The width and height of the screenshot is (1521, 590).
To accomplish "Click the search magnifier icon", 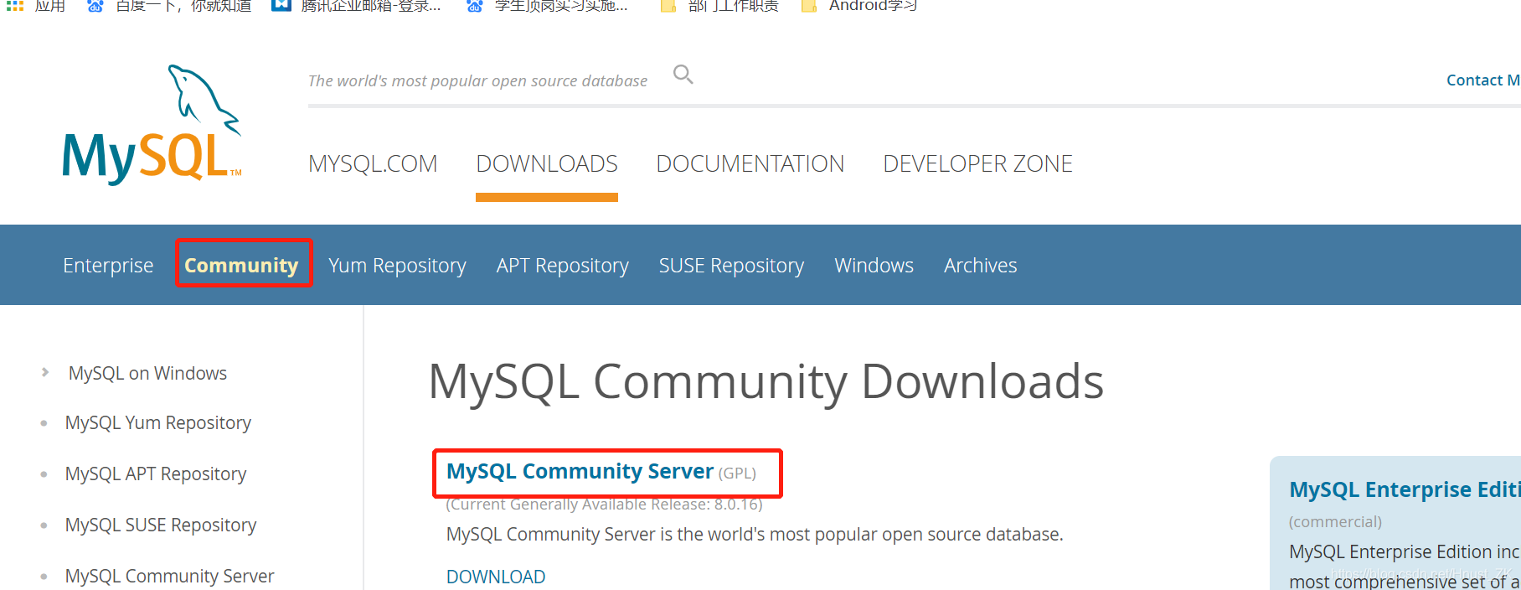I will (x=683, y=75).
